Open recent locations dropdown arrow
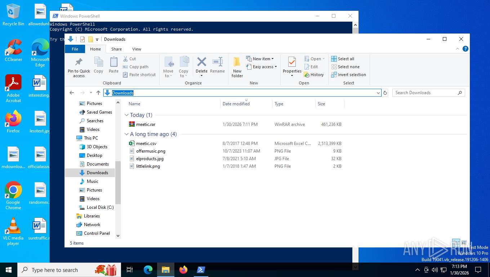Screen dimensions: 490x277 [91, 93]
